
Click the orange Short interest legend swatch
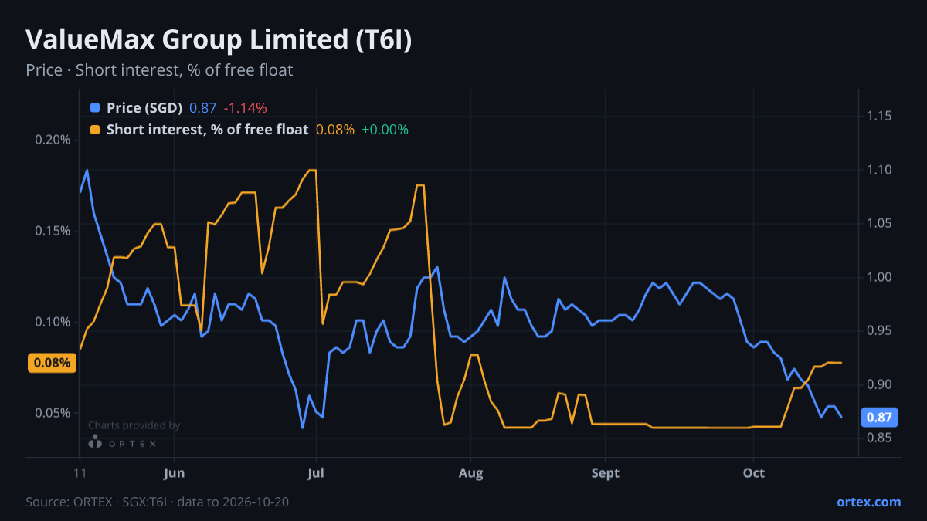coord(95,130)
